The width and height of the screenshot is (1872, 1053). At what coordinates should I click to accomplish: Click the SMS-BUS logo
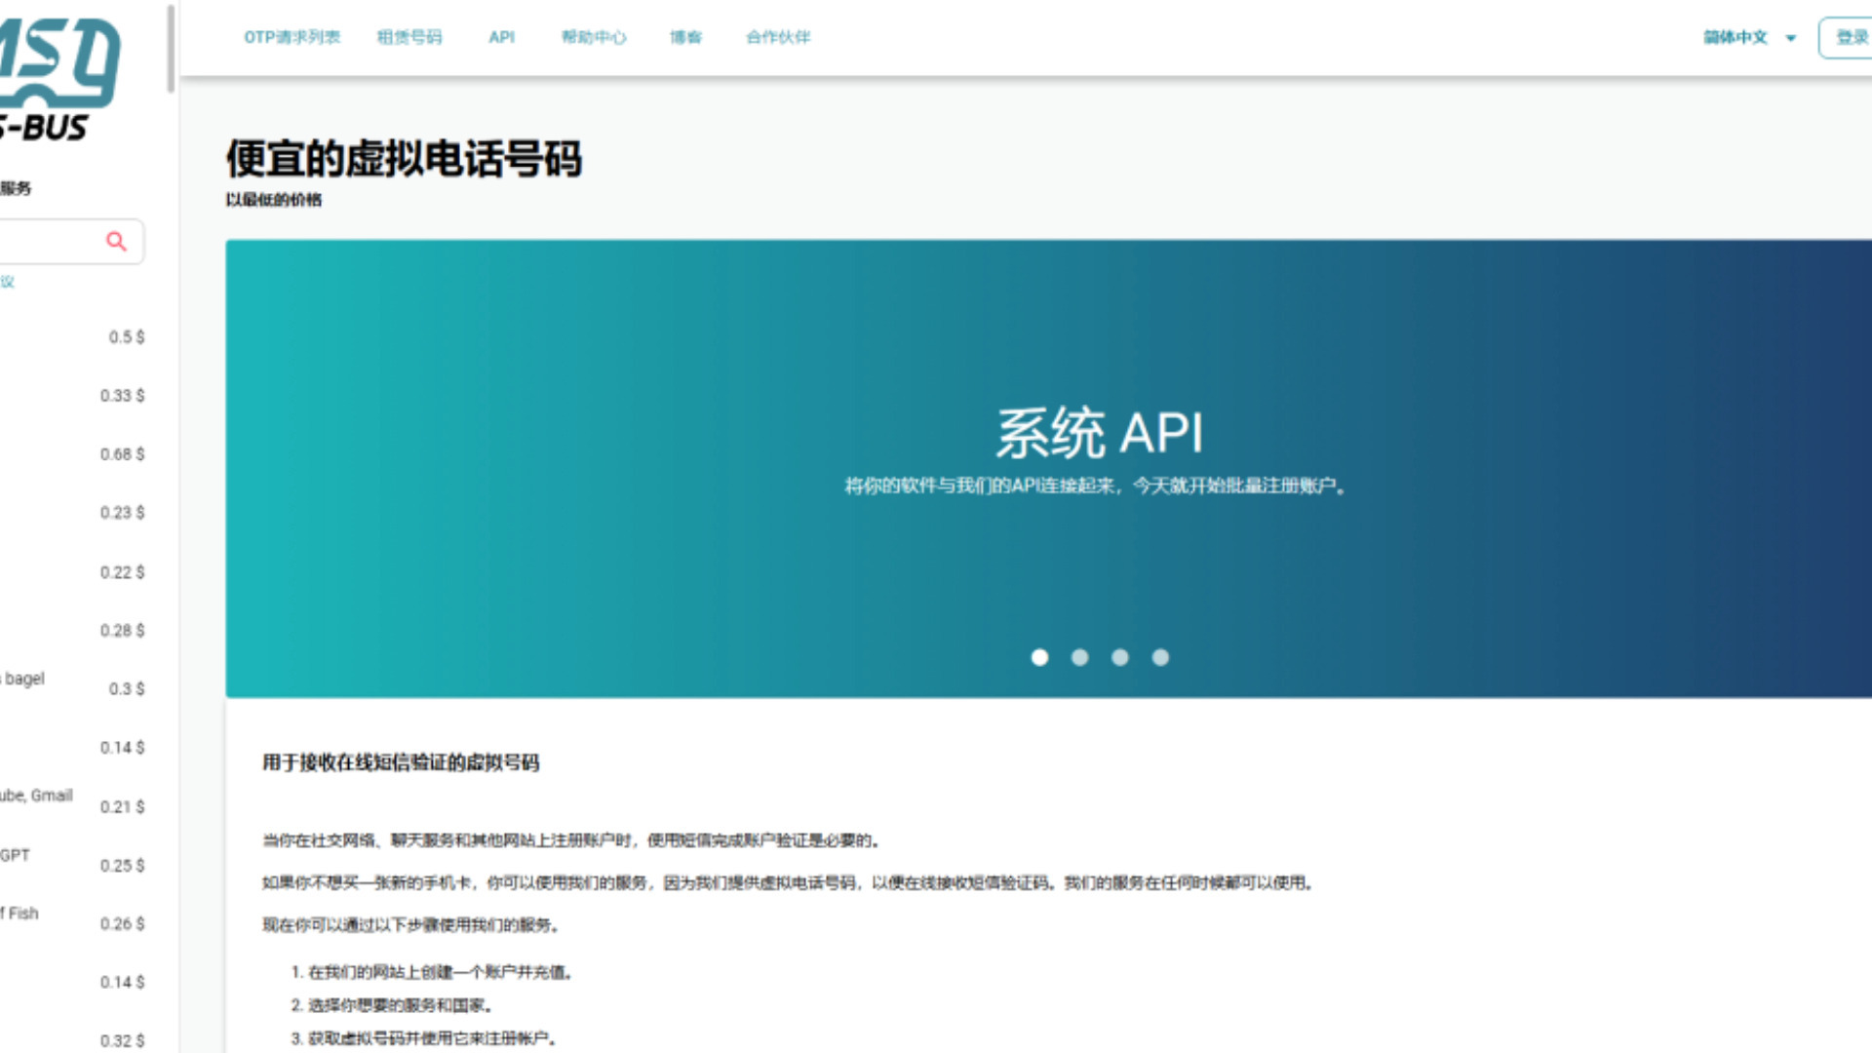click(x=58, y=80)
